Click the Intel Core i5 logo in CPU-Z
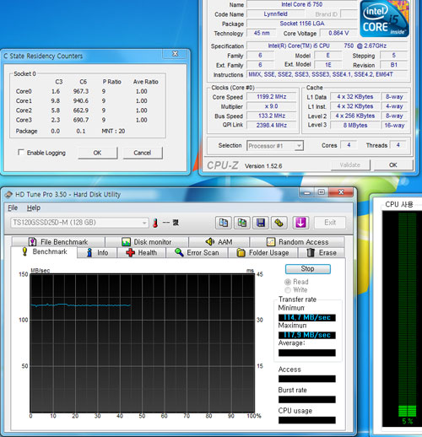This screenshot has height=437, width=422. pos(384,19)
